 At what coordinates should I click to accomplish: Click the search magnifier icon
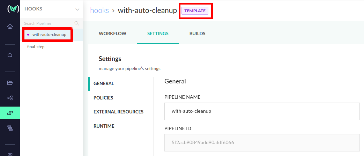click(77, 23)
